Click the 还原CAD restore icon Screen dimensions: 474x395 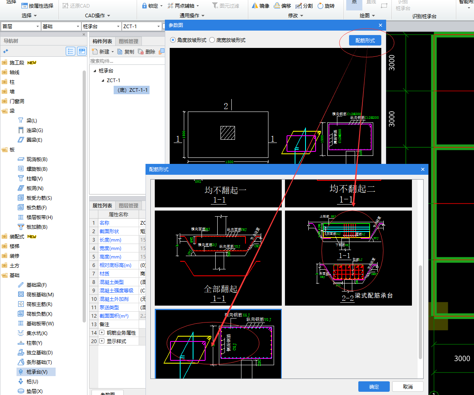(65, 6)
